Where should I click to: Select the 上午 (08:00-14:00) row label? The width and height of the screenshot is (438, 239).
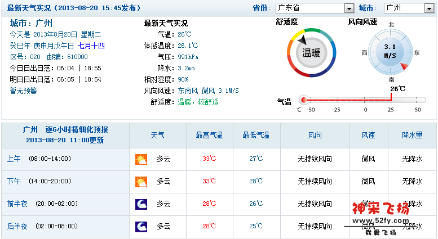(x=39, y=159)
